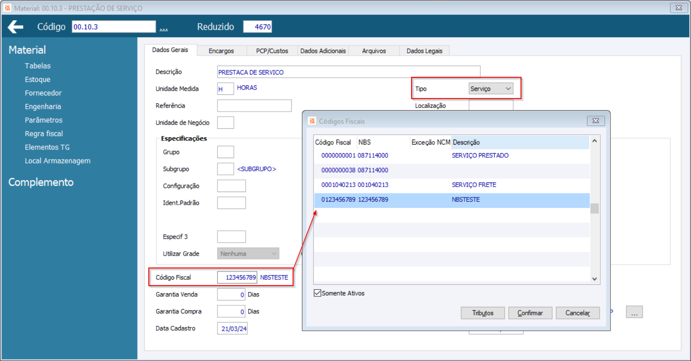The width and height of the screenshot is (691, 361).
Task: Click the Códigos Fiscais dialog title icon
Action: coord(312,121)
